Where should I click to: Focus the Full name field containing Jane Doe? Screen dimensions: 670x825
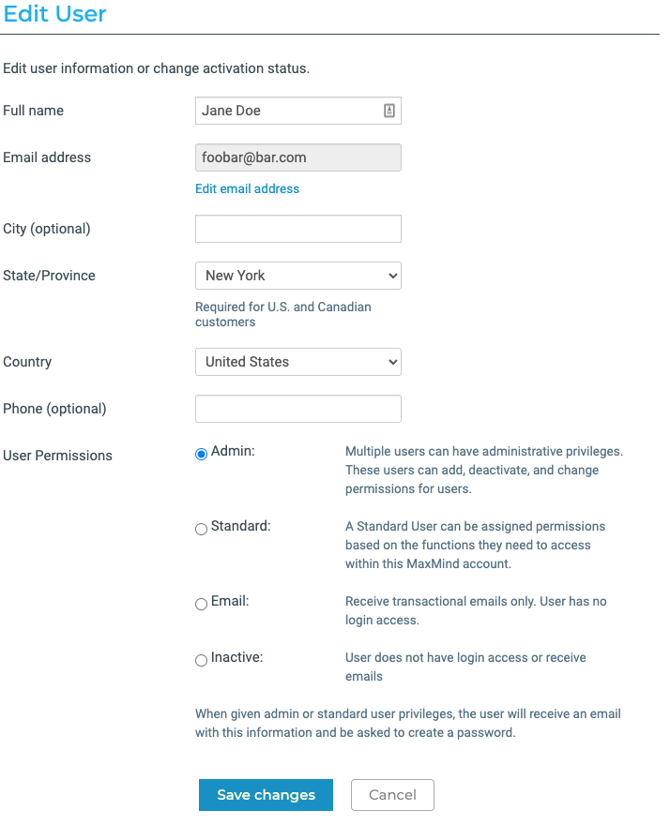(x=286, y=111)
